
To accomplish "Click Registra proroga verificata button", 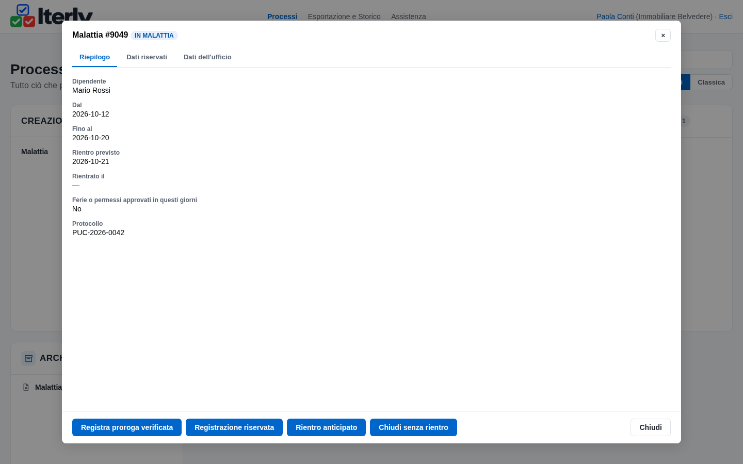I will coord(127,427).
